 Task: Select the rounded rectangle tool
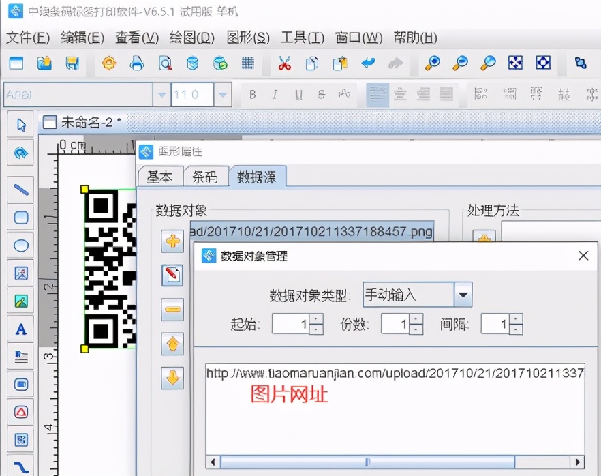21,218
